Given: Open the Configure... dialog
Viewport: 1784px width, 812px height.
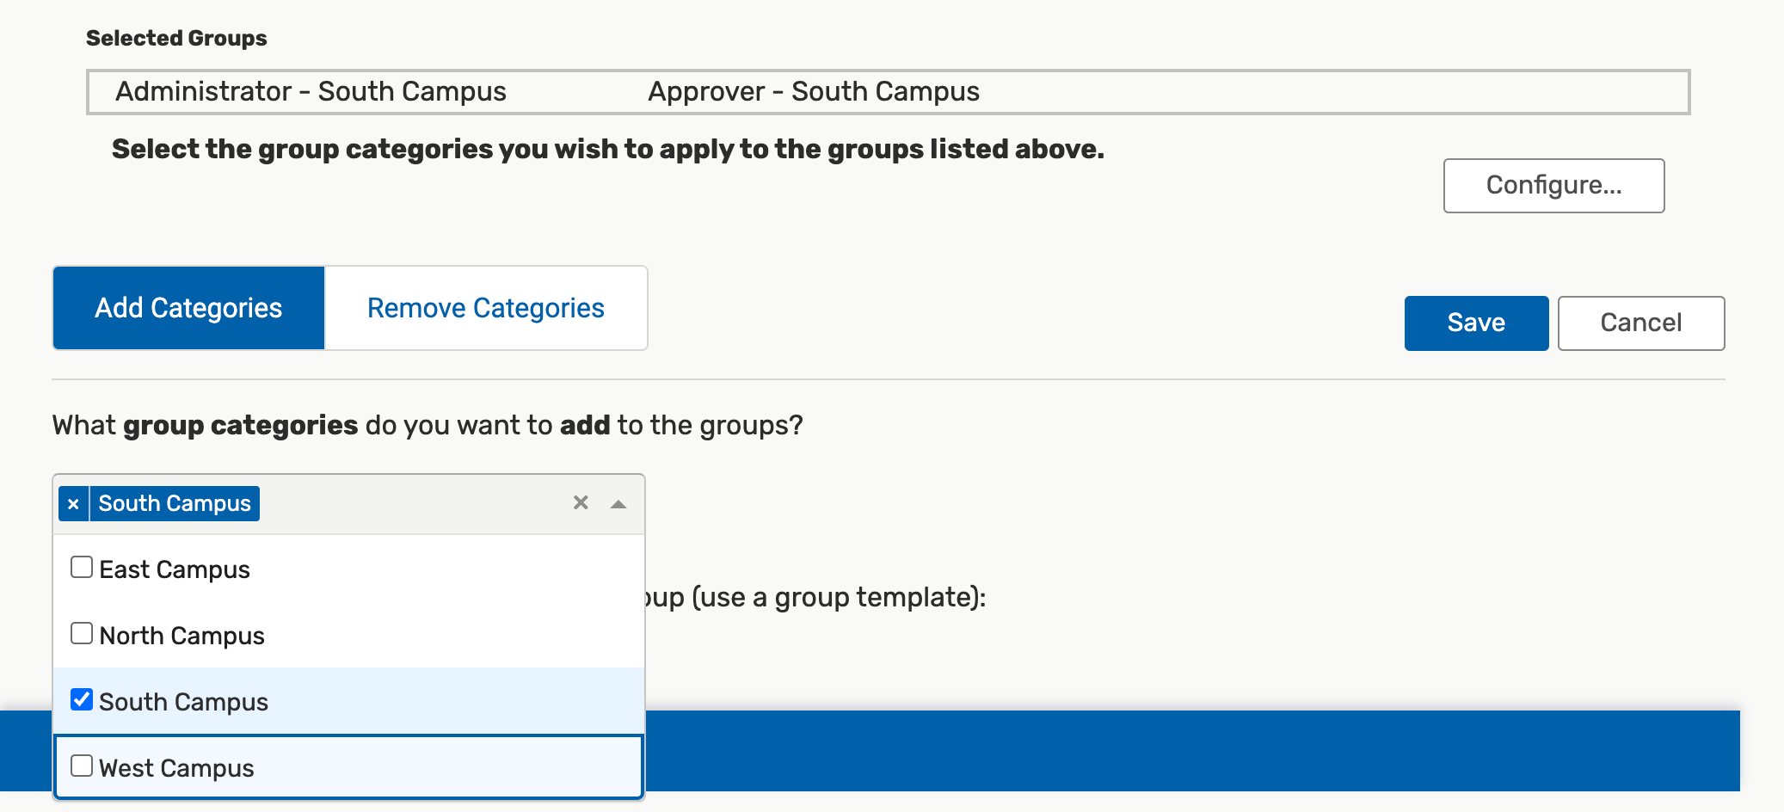Looking at the screenshot, I should [x=1553, y=186].
